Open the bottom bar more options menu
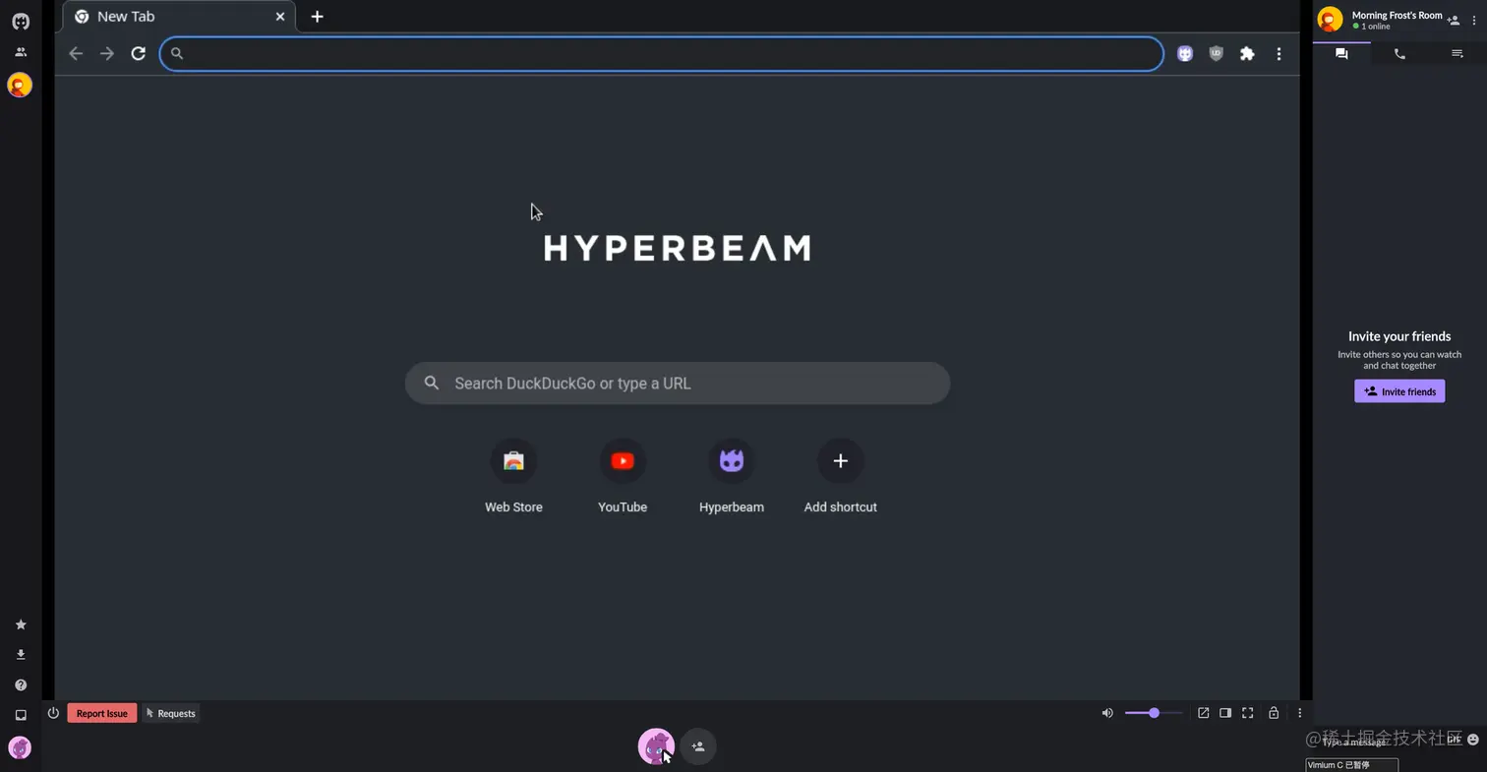Screen dimensions: 1487x772 pos(1299,713)
